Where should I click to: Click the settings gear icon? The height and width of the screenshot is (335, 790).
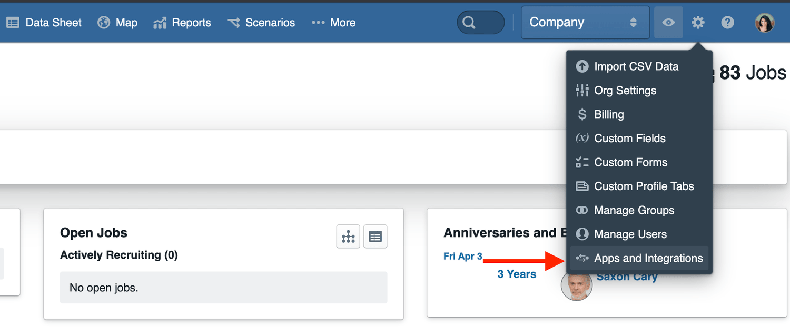tap(698, 22)
